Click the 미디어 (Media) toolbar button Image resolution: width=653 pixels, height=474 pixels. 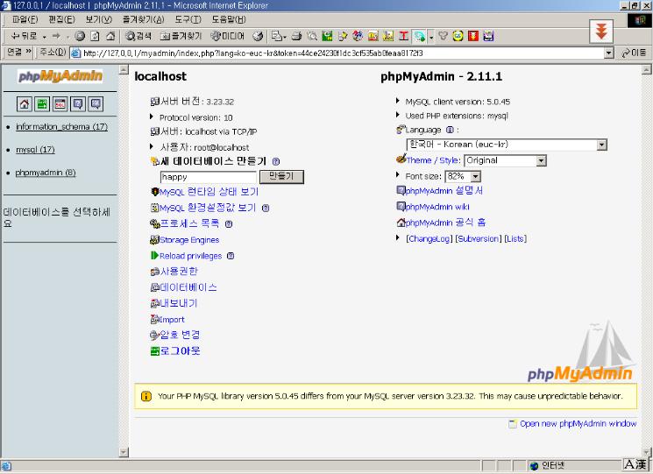click(227, 36)
